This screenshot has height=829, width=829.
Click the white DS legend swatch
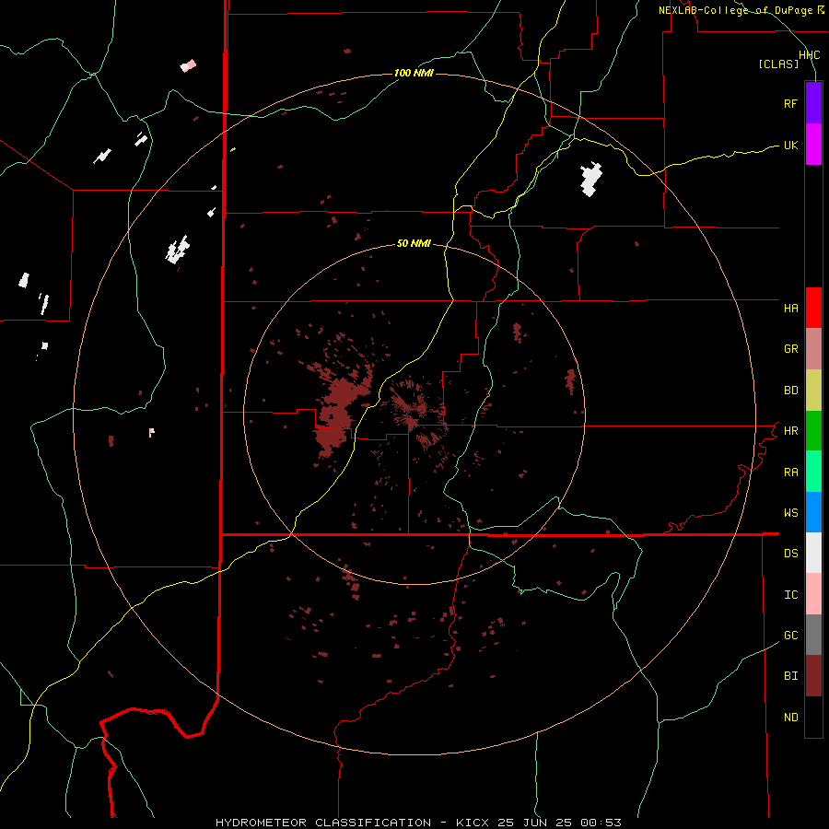click(813, 553)
